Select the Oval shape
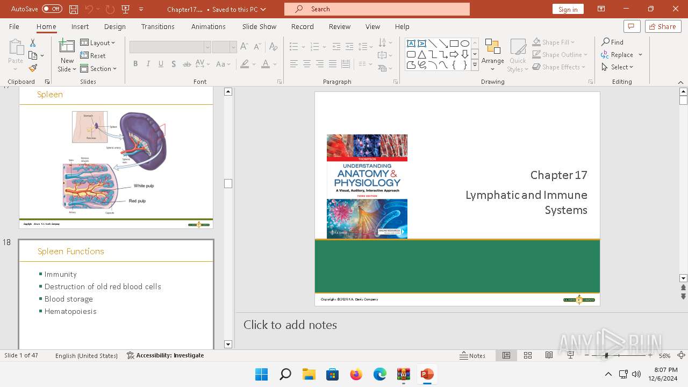The height and width of the screenshot is (387, 688). (465, 44)
